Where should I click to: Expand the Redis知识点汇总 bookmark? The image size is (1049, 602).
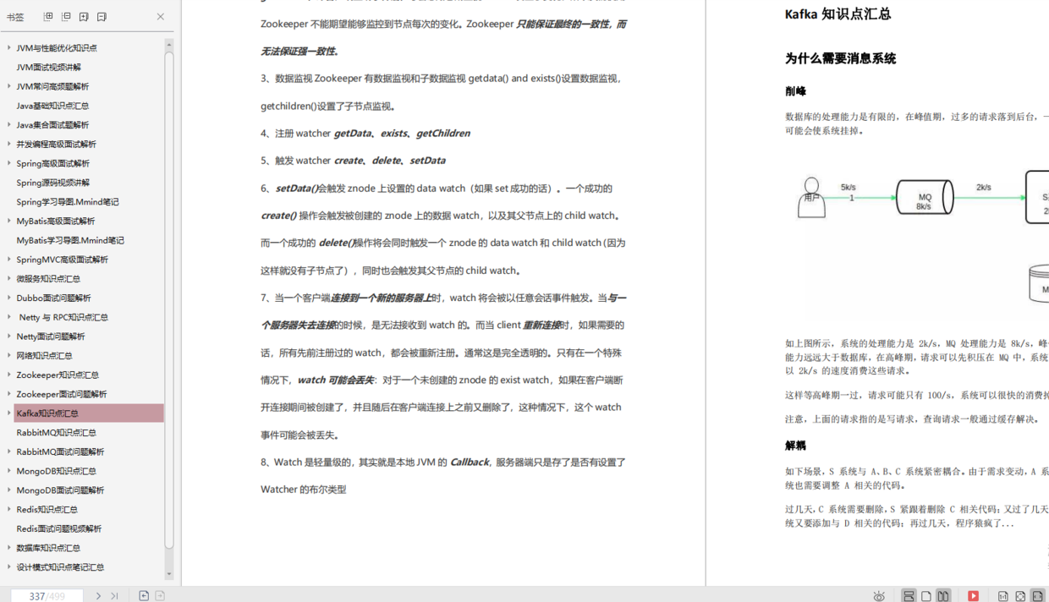tap(10, 509)
